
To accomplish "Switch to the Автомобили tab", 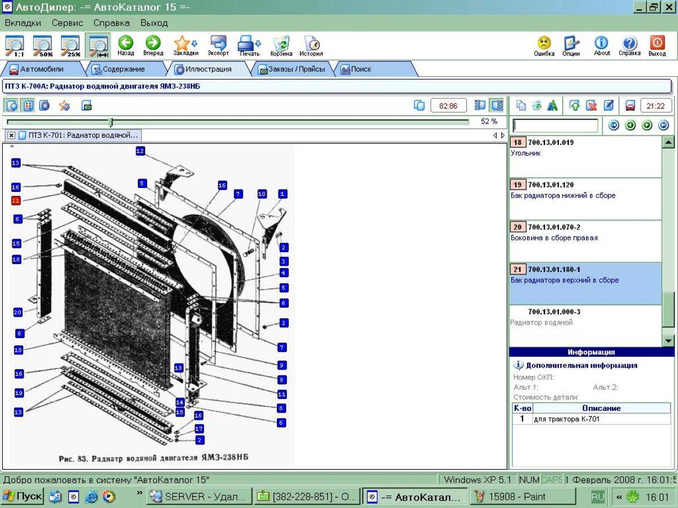I will click(x=41, y=69).
